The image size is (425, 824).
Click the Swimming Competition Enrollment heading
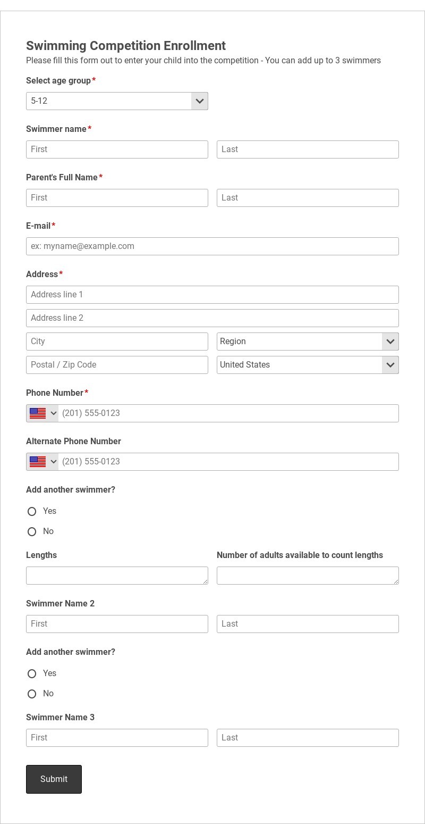[x=126, y=46]
